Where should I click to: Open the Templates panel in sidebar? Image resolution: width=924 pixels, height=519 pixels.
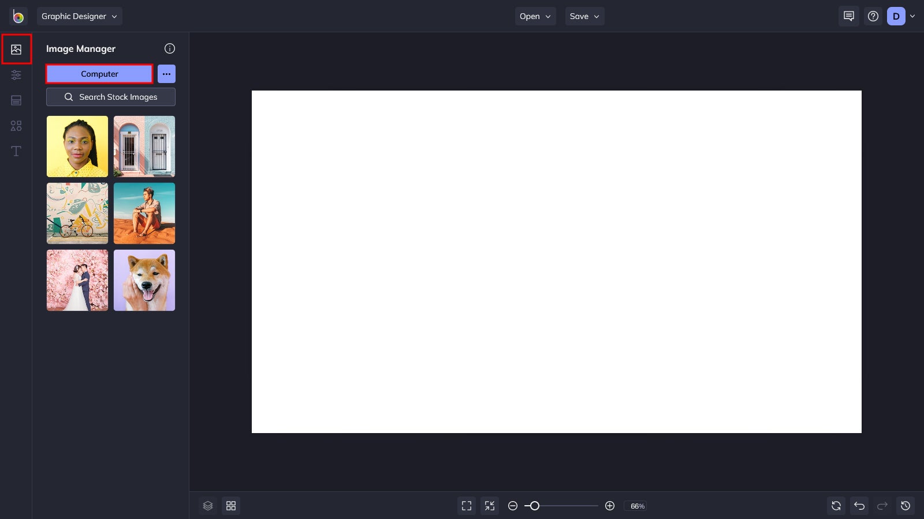16,100
